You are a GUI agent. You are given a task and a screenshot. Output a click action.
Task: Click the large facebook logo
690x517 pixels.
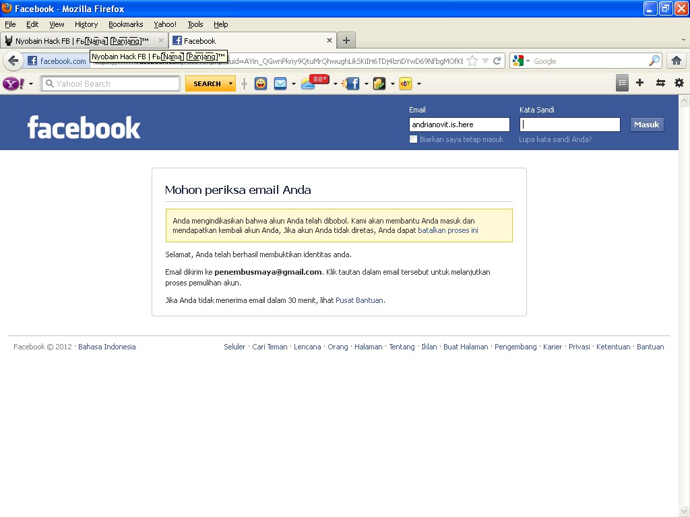tap(84, 127)
